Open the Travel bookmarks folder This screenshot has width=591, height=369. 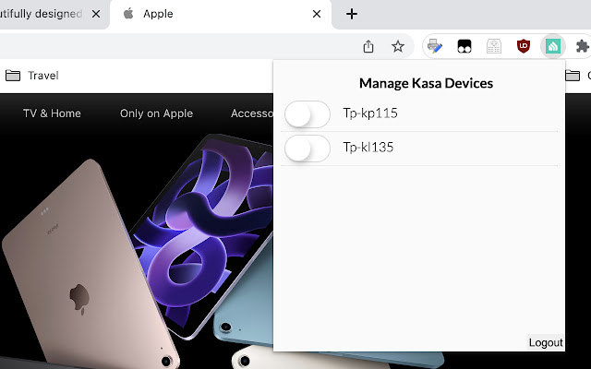[32, 76]
